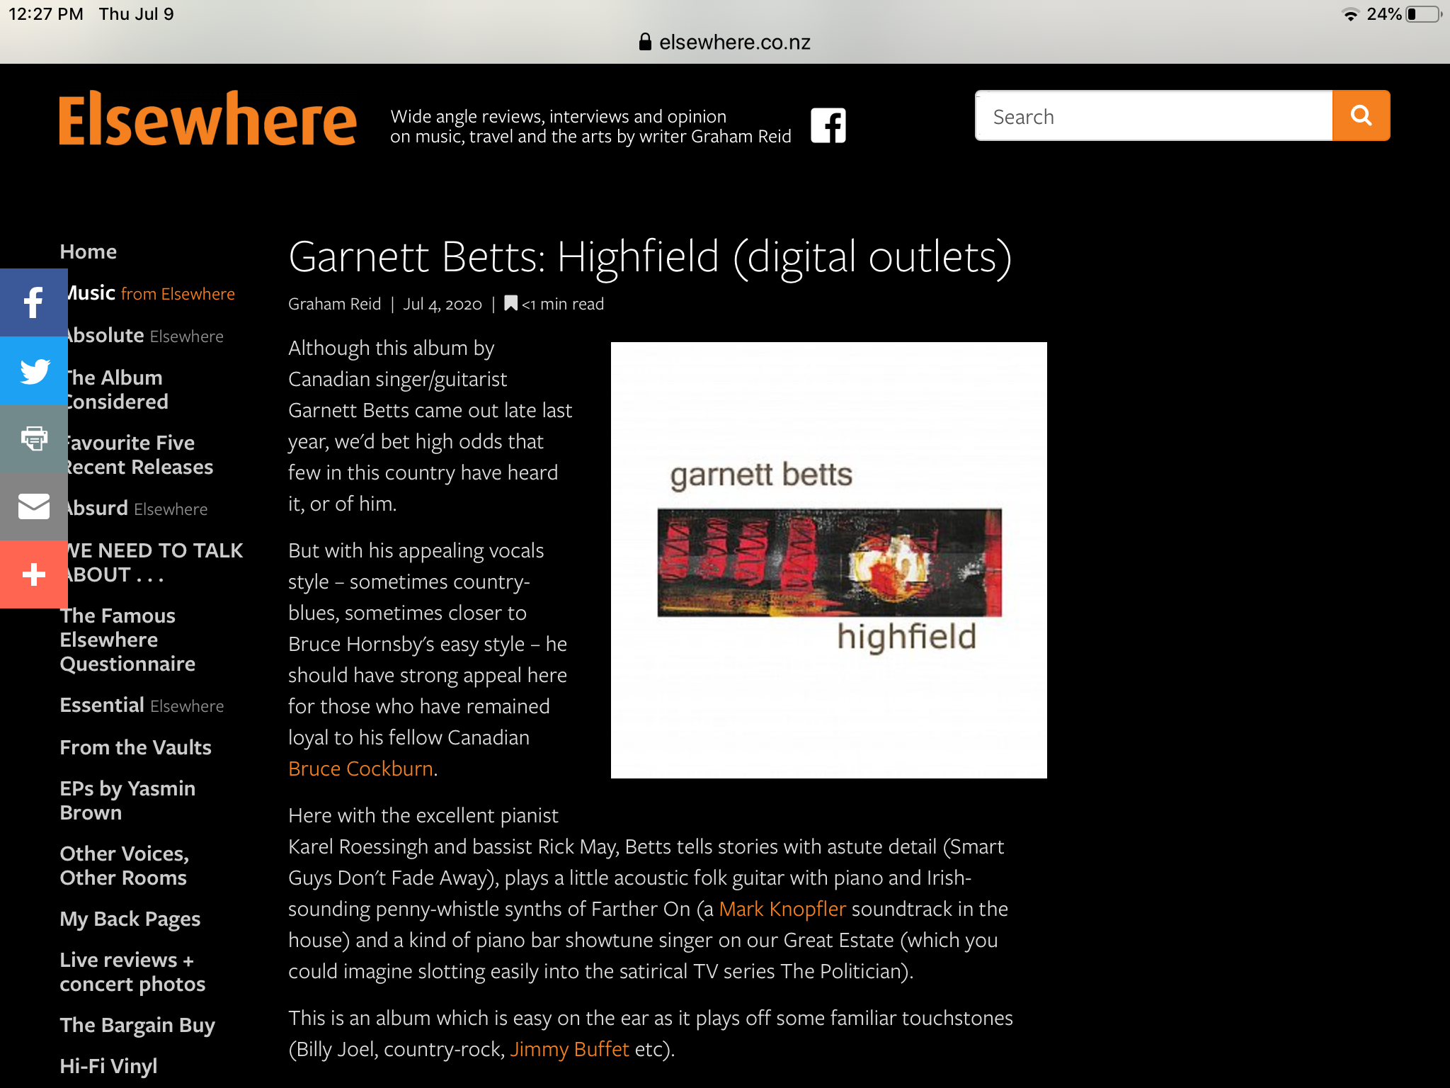Tap the Highfield album cover image
The height and width of the screenshot is (1088, 1450).
828,560
